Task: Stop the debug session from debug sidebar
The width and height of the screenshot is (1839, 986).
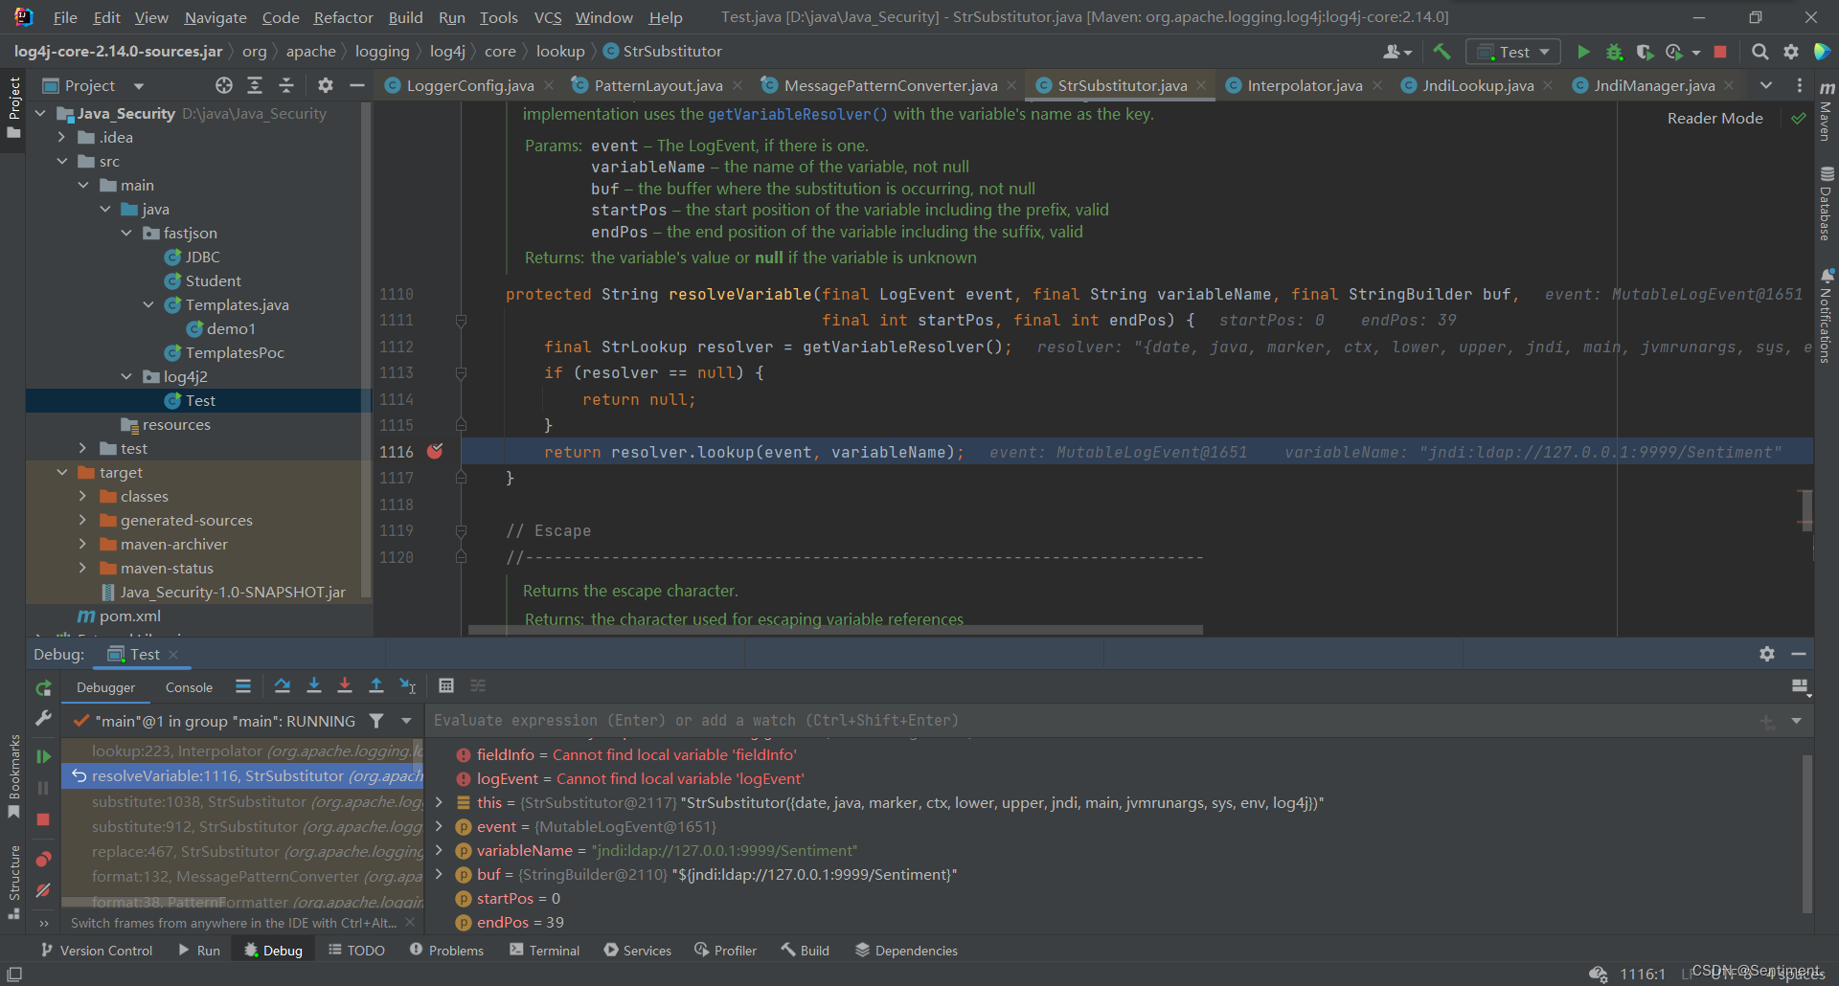Action: [x=43, y=819]
